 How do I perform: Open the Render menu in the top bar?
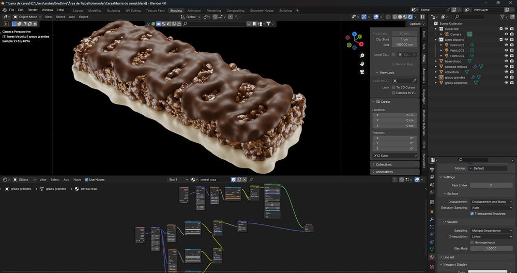[x=33, y=10]
